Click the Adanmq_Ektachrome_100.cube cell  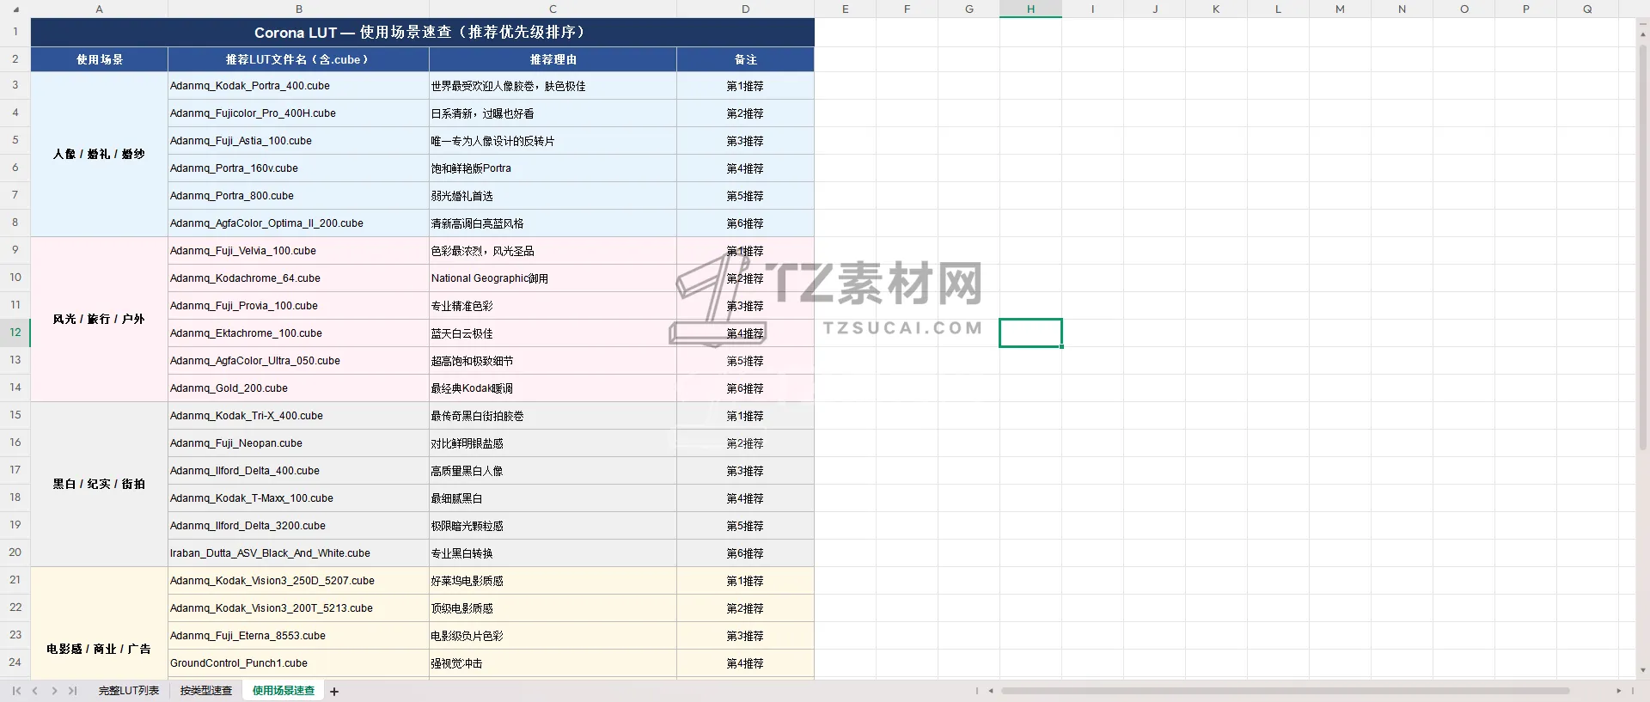pyautogui.click(x=299, y=333)
